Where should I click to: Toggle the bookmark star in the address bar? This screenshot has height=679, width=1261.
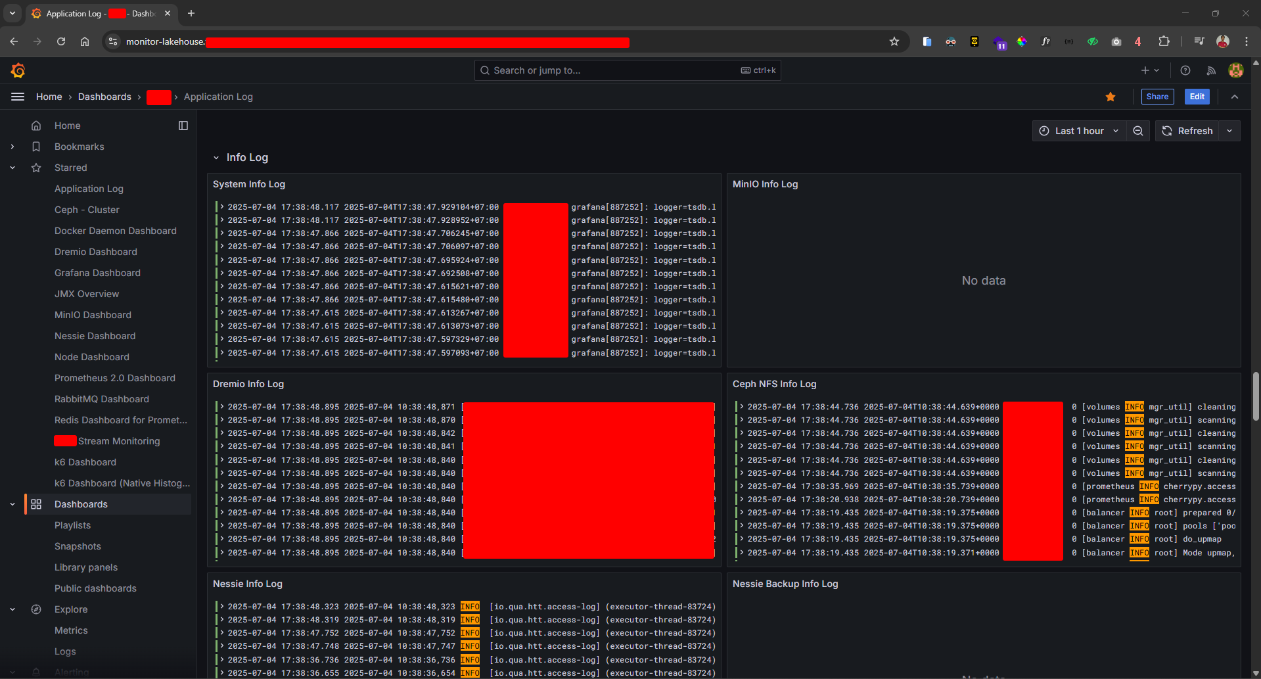click(894, 41)
